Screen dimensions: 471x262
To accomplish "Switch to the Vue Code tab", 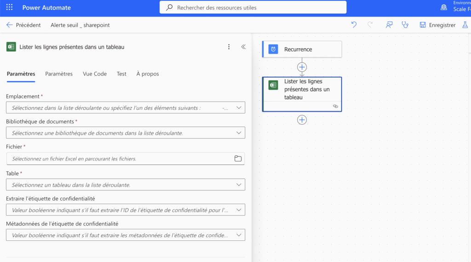I will pyautogui.click(x=95, y=74).
